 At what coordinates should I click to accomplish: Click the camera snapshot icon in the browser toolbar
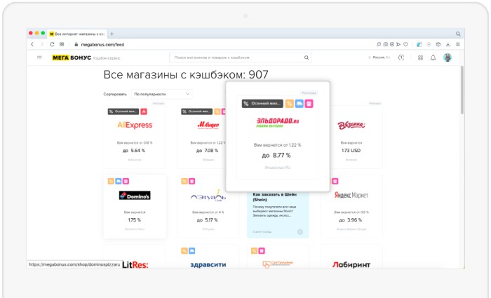point(386,44)
